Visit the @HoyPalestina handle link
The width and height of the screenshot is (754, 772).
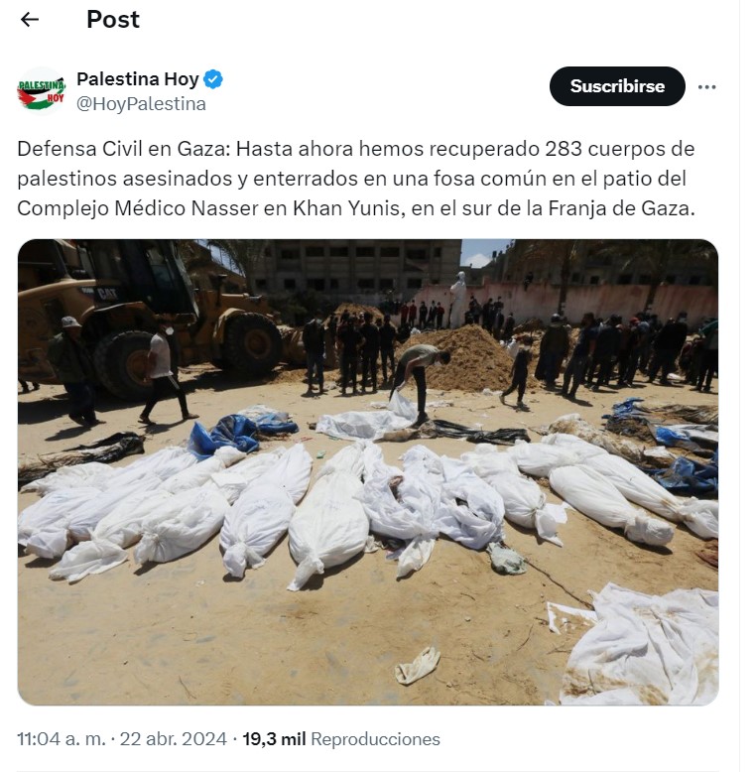[141, 104]
